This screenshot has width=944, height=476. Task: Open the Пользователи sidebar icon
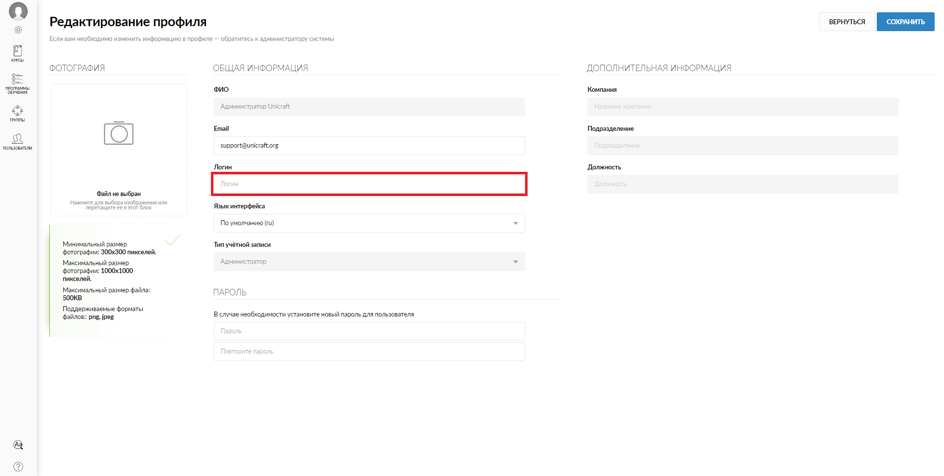17,141
